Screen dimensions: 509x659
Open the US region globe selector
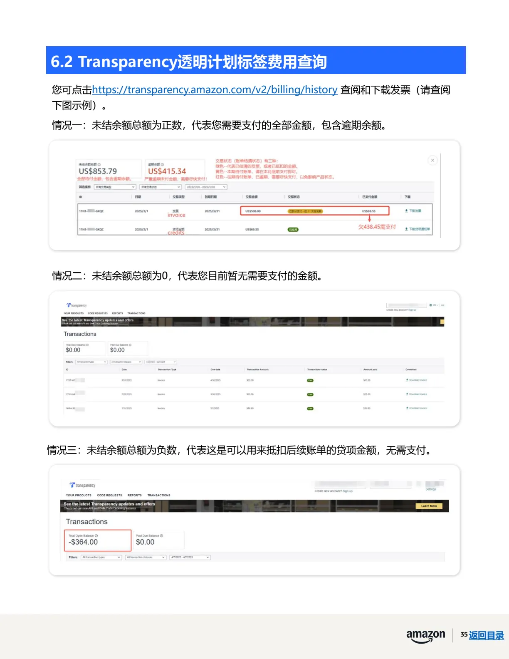coord(433,305)
